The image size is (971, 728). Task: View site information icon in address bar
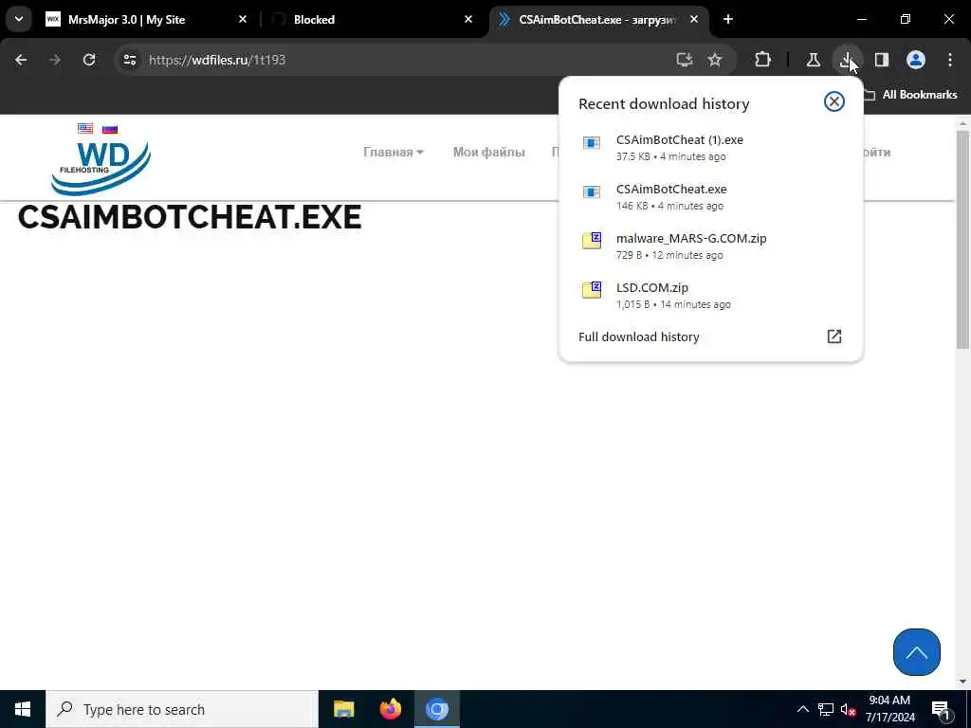(129, 60)
